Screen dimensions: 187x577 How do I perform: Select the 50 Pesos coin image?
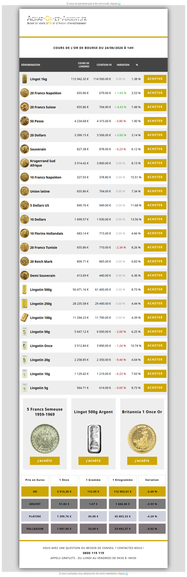click(24, 121)
